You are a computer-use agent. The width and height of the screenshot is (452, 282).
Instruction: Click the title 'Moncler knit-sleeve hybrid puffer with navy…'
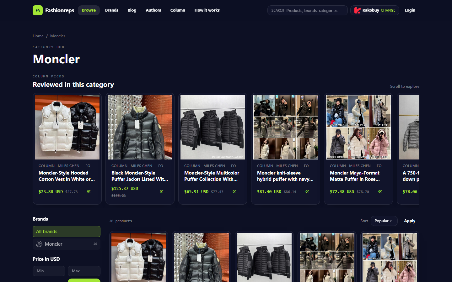point(285,176)
